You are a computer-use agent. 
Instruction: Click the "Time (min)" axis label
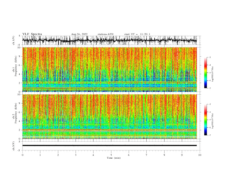point(114,158)
